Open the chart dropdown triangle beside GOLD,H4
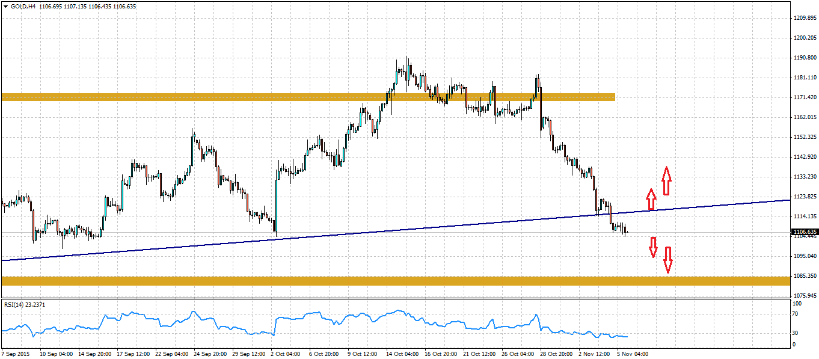The image size is (819, 359). point(5,5)
